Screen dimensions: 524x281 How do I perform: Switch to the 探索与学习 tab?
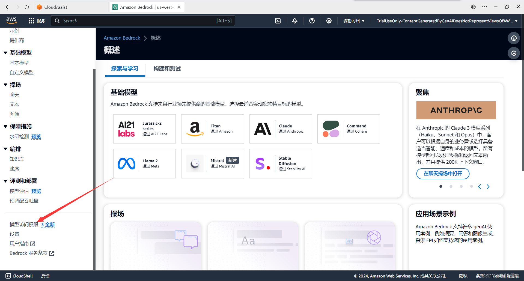click(x=125, y=69)
